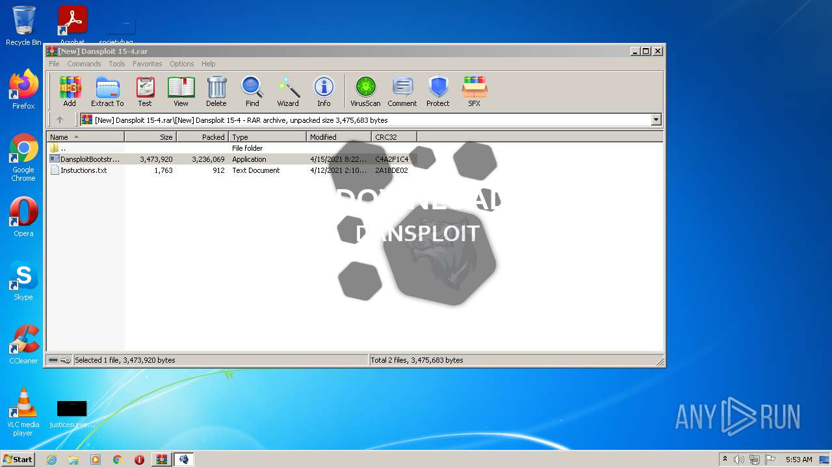Screen dimensions: 832x468
Task: Open Skype desktop shortcut
Action: (23, 281)
